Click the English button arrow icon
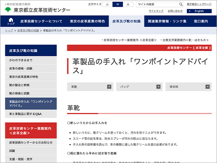Image resolution: width=217 pixels, height=163 pixels. point(190,11)
